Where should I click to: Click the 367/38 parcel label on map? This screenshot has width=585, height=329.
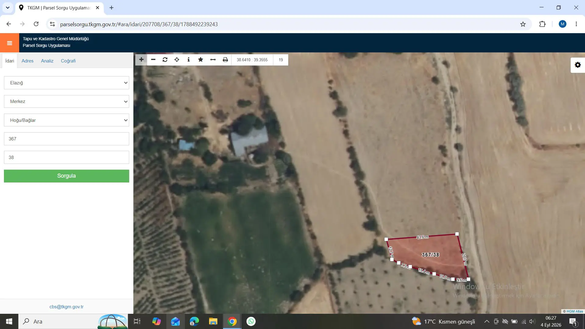point(430,255)
